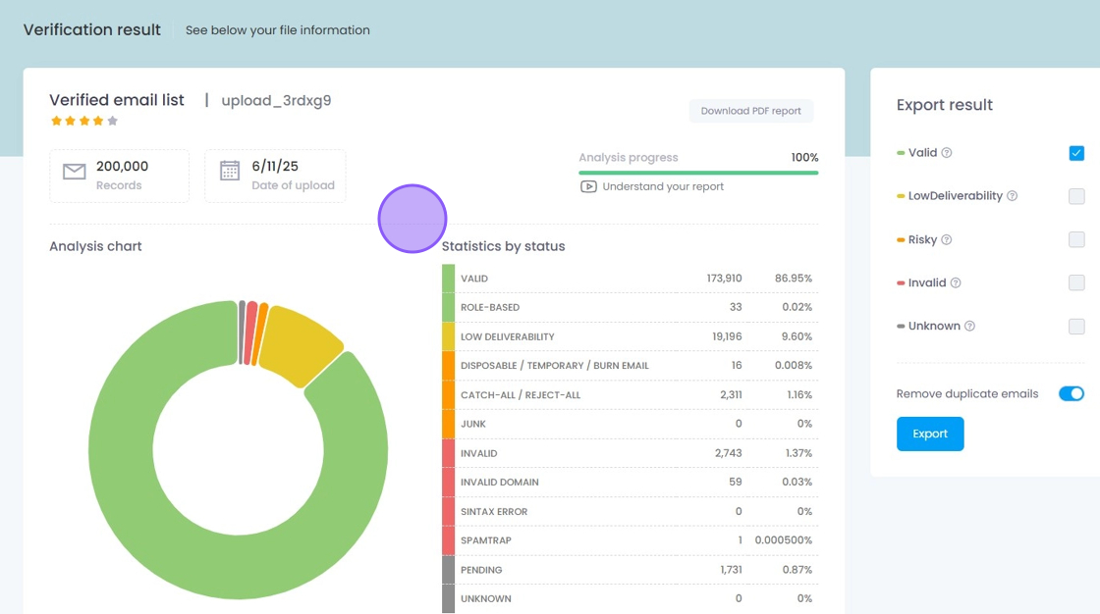The image size is (1100, 614).
Task: Click the star rating under Verified email list
Action: pyautogui.click(x=84, y=121)
